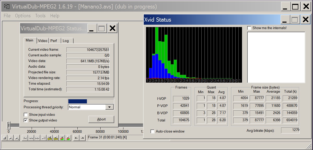Image resolution: width=313 pixels, height=150 pixels.
Task: Click the current audio sample value 0/0
Action: pyautogui.click(x=88, y=55)
